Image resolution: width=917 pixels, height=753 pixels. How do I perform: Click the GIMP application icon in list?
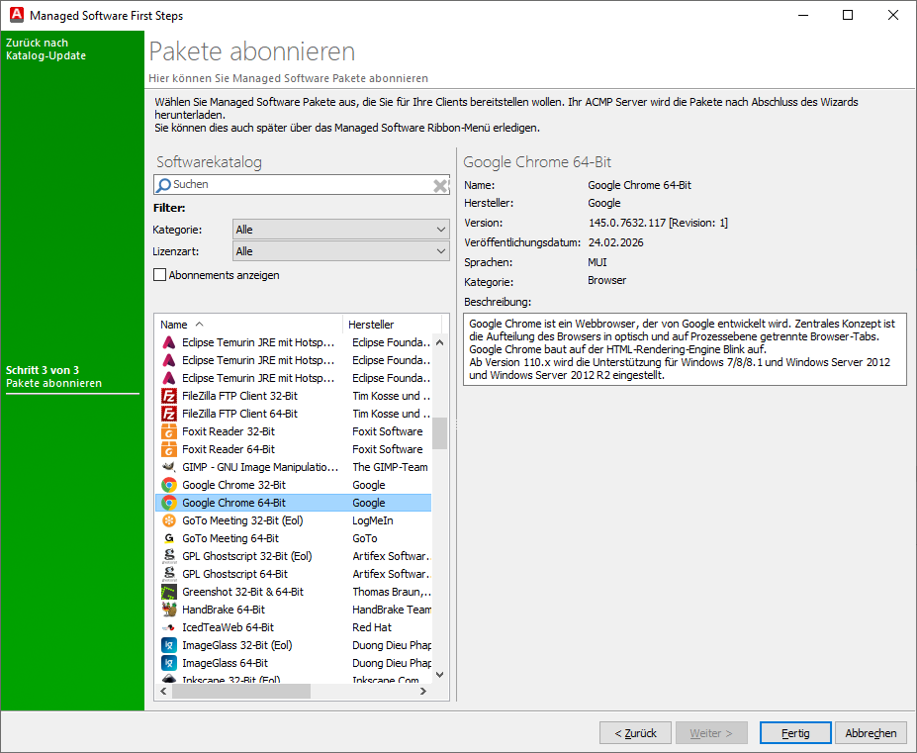pyautogui.click(x=169, y=467)
